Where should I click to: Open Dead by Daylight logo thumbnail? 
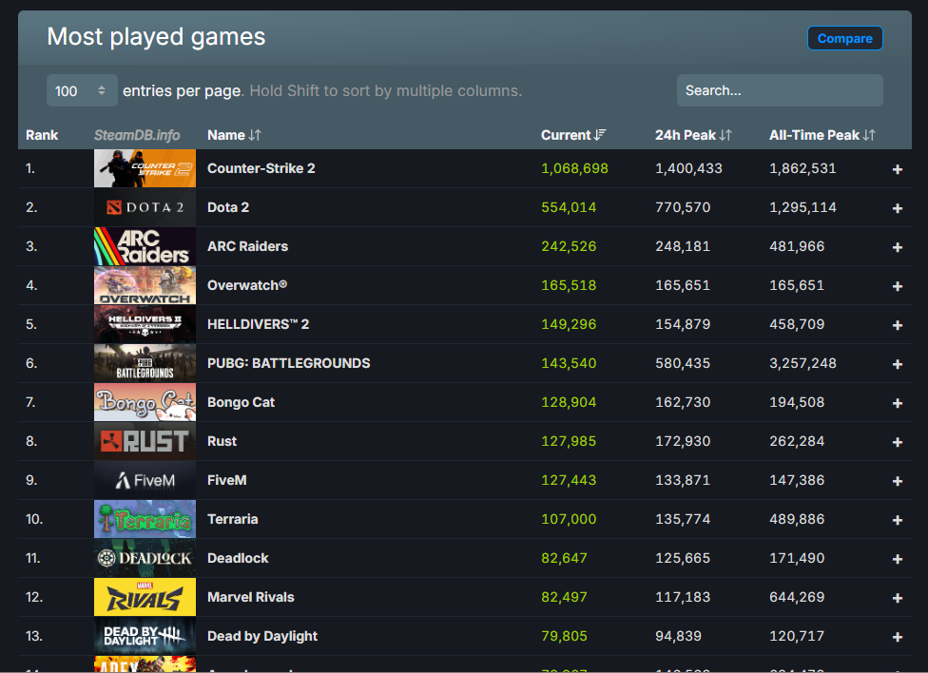tap(145, 636)
